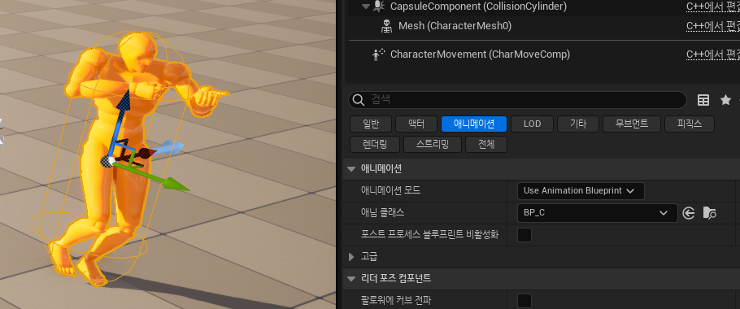Click the 검색 details search field
The width and height of the screenshot is (740, 309).
[x=517, y=100]
